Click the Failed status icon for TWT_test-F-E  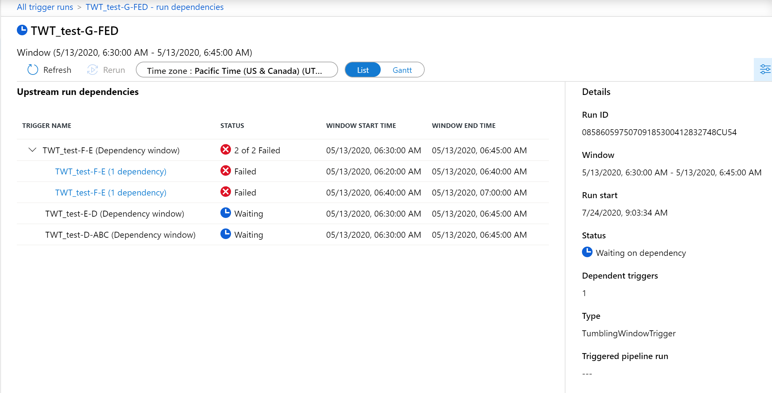225,150
